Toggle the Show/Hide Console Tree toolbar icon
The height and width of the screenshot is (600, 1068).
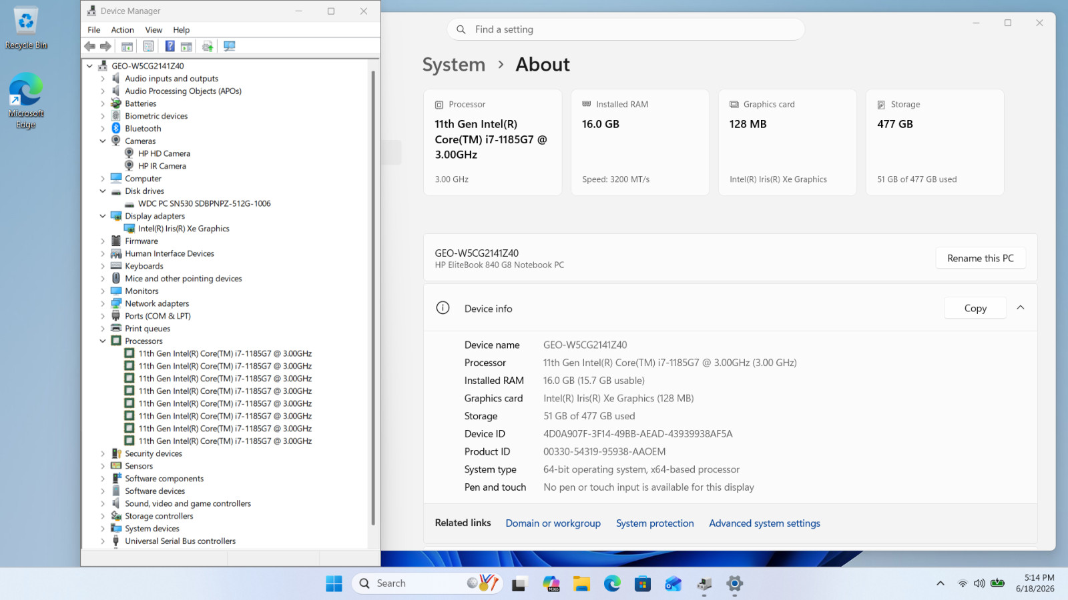click(x=127, y=46)
